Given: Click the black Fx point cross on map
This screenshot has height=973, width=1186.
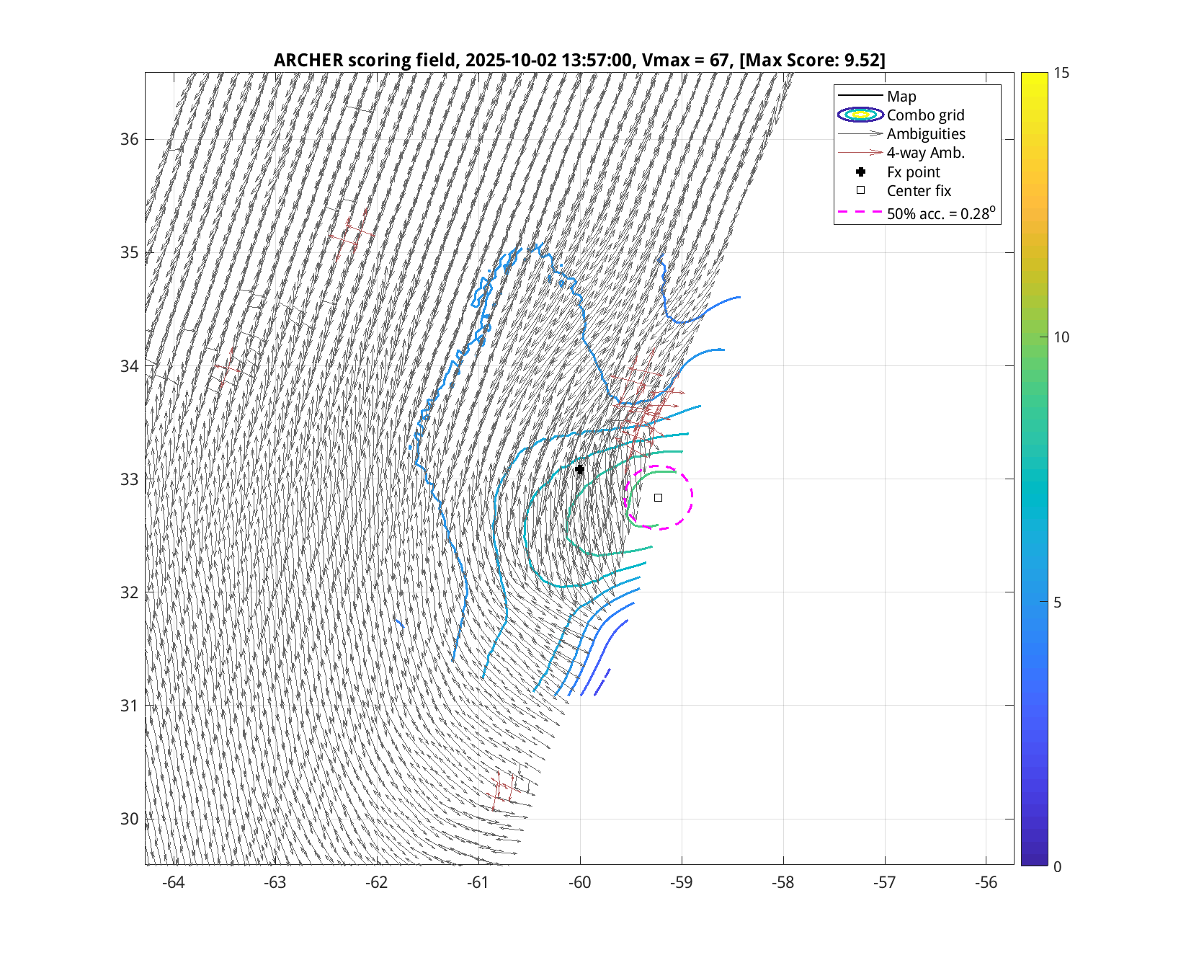Looking at the screenshot, I should (x=579, y=469).
